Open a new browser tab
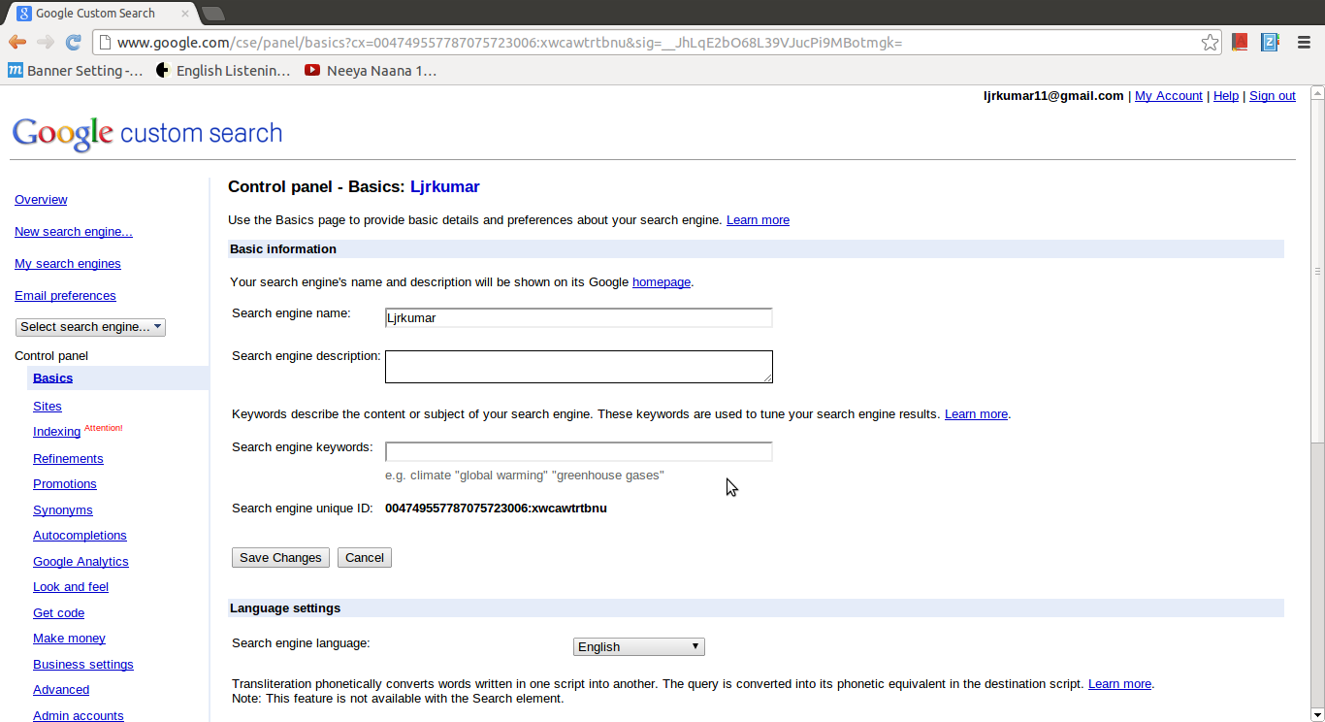Screen dimensions: 1325x722 212,14
